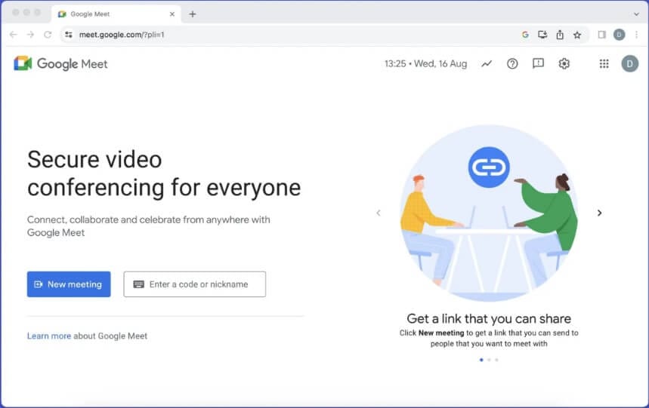This screenshot has width=649, height=408.
Task: Select the second carousel dot
Action: coord(489,360)
